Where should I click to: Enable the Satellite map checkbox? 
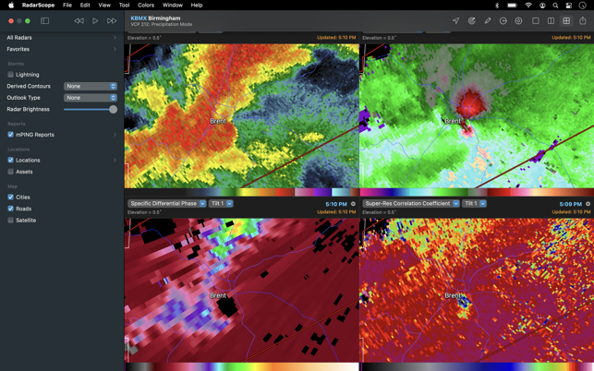[x=10, y=220]
